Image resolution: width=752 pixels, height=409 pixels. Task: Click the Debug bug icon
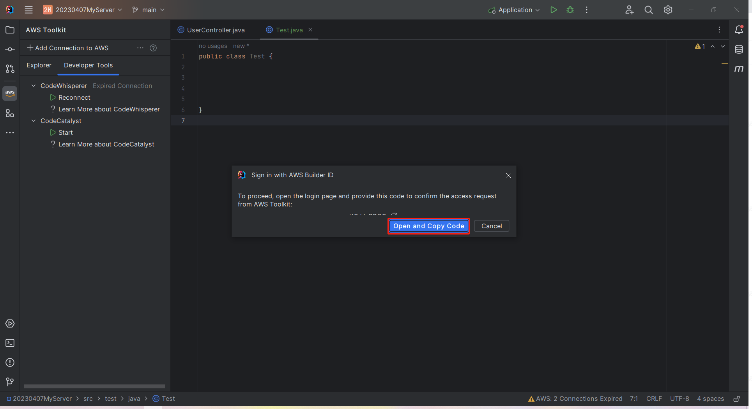pyautogui.click(x=570, y=10)
